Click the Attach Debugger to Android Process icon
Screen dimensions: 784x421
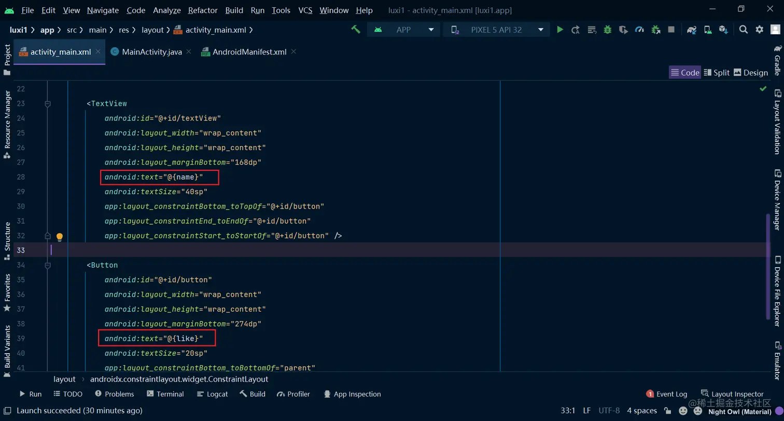pyautogui.click(x=656, y=30)
